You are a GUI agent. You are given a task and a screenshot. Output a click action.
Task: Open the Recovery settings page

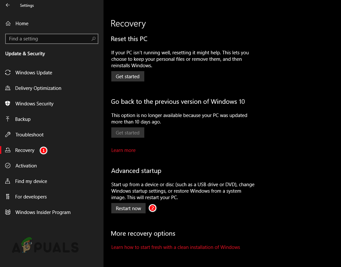pyautogui.click(x=25, y=150)
